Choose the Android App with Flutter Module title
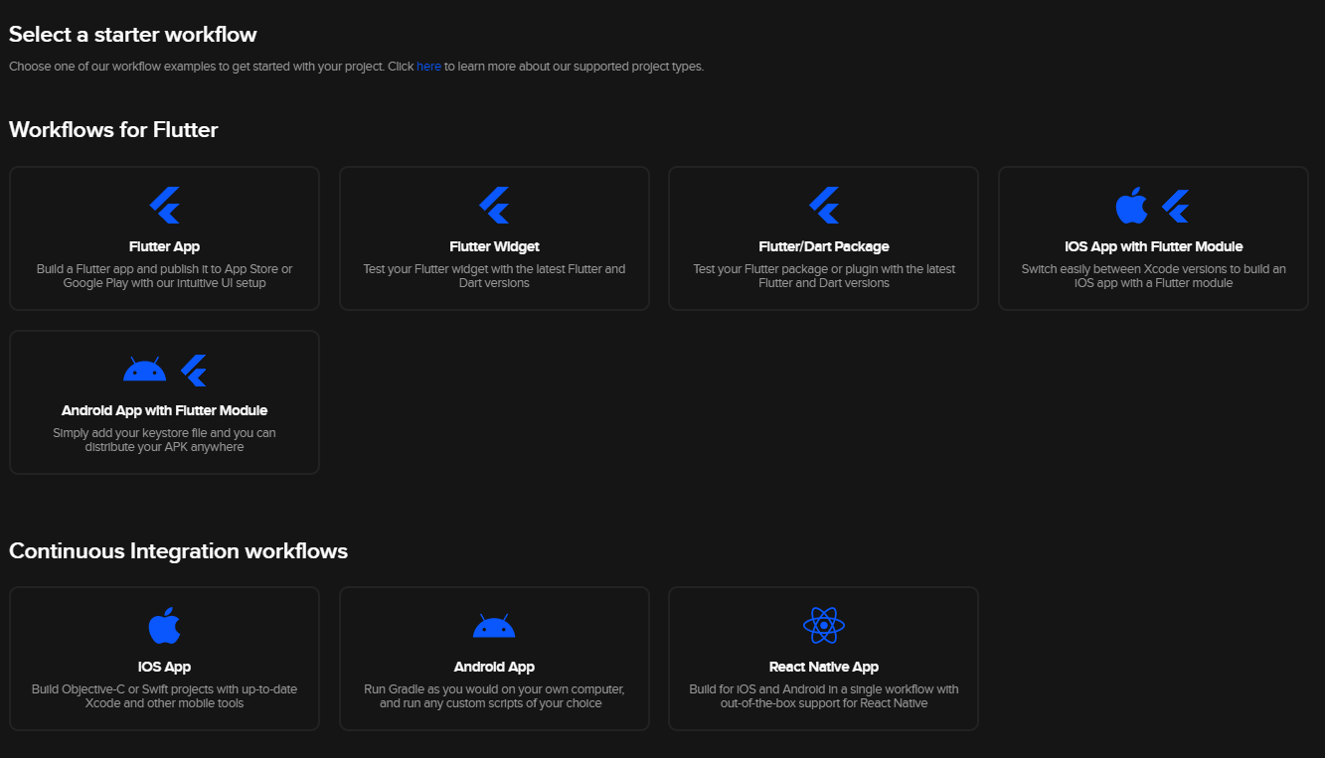This screenshot has height=758, width=1325. (164, 410)
